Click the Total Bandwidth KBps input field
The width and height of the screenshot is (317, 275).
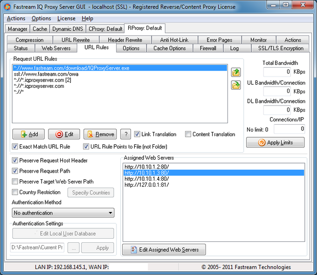277,72
